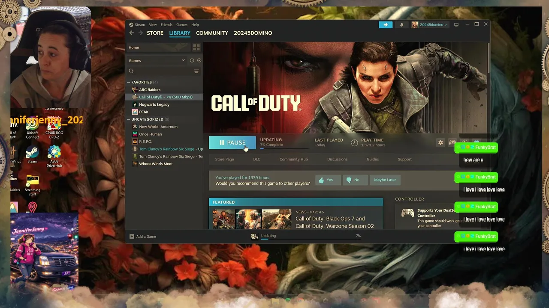Viewport: 549px width, 308px height.
Task: Click the forward navigation arrow
Action: pyautogui.click(x=140, y=33)
